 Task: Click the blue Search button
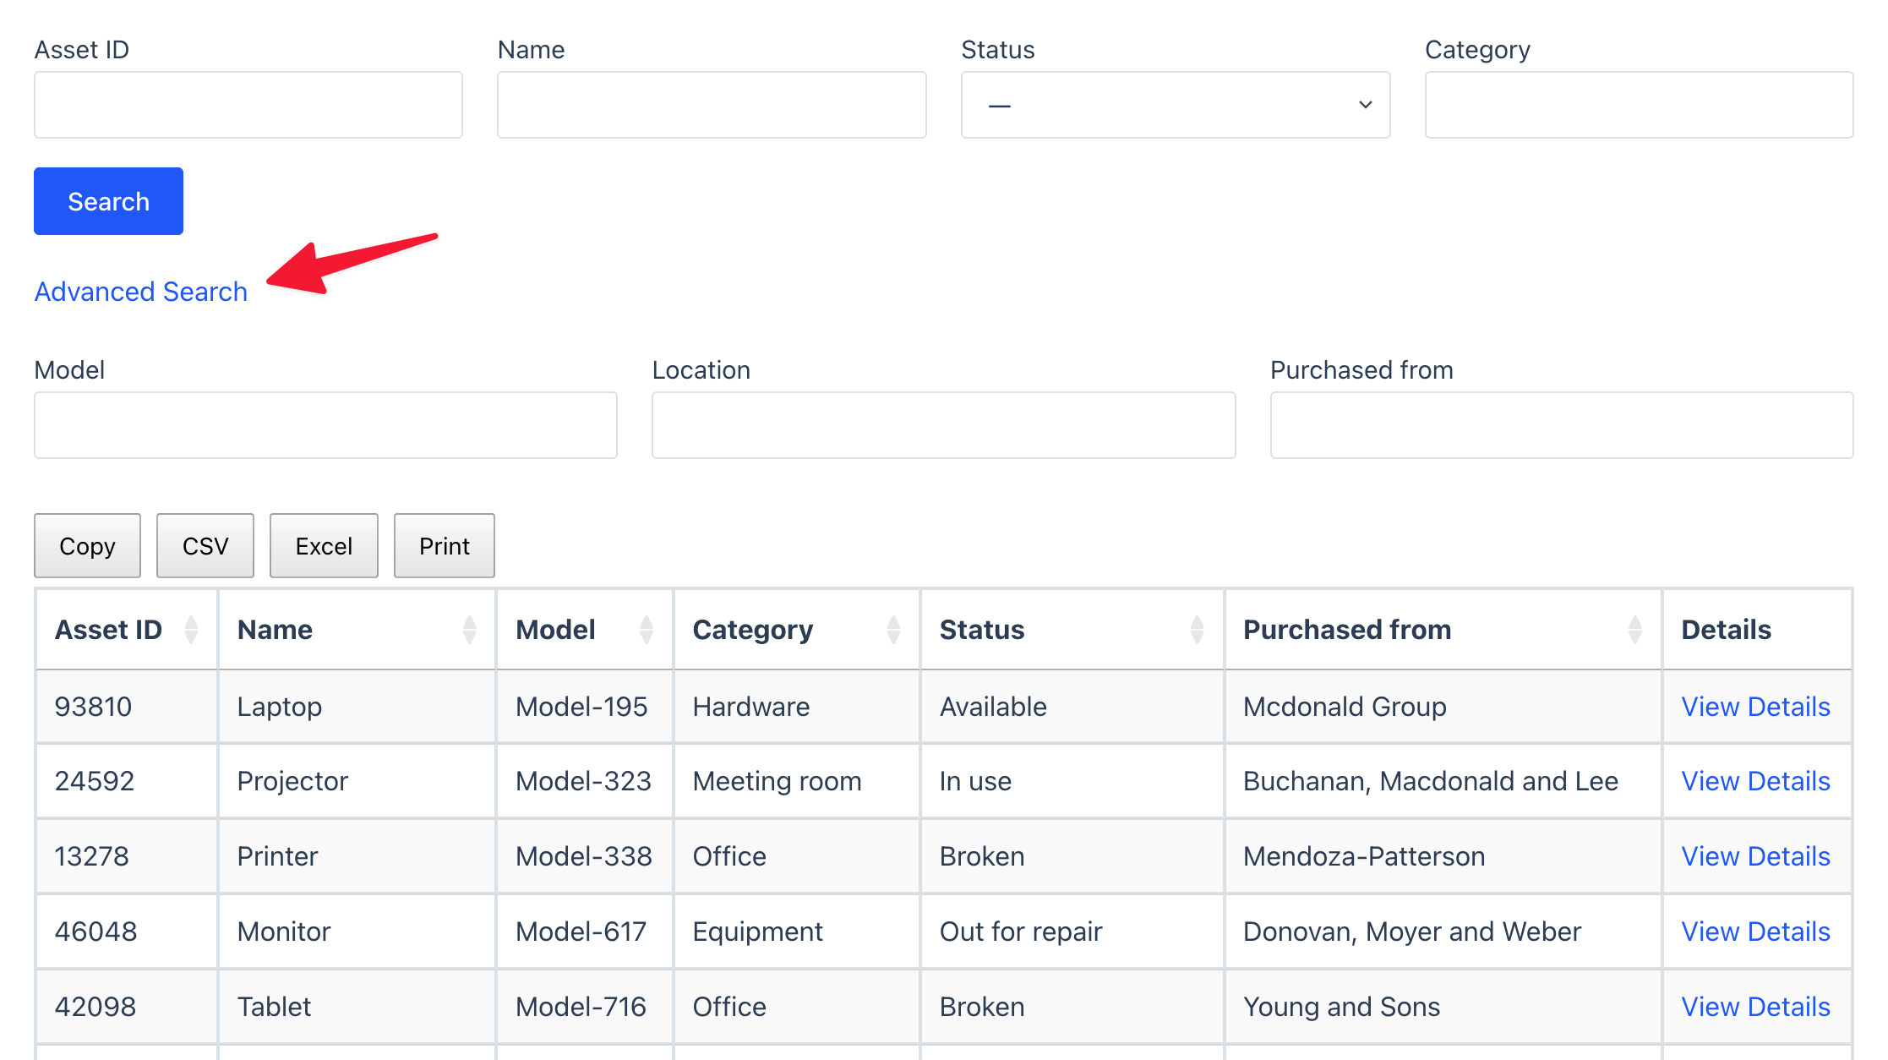click(x=108, y=201)
